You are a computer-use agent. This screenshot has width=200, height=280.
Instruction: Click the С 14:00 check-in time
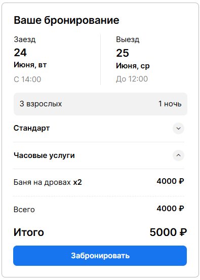click(x=27, y=79)
